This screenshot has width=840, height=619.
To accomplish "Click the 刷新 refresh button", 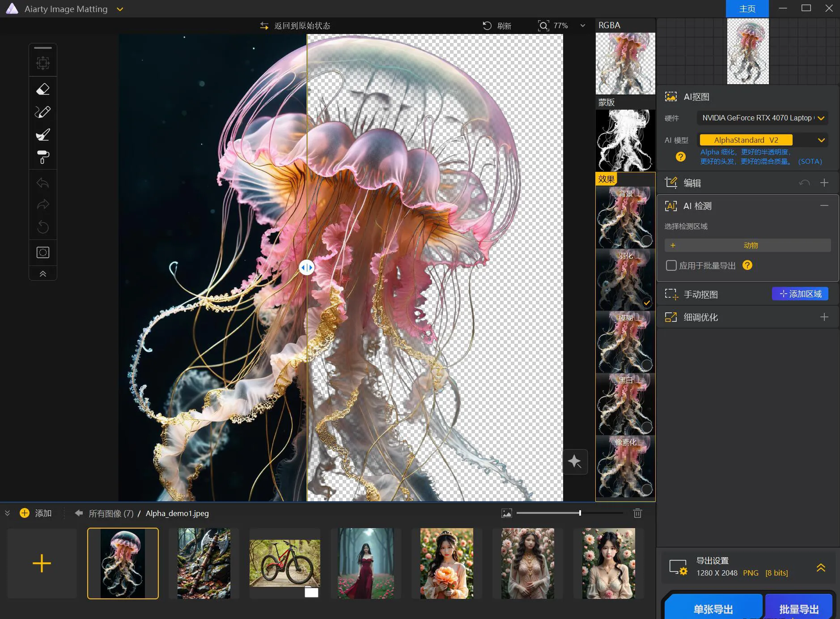I will click(497, 26).
